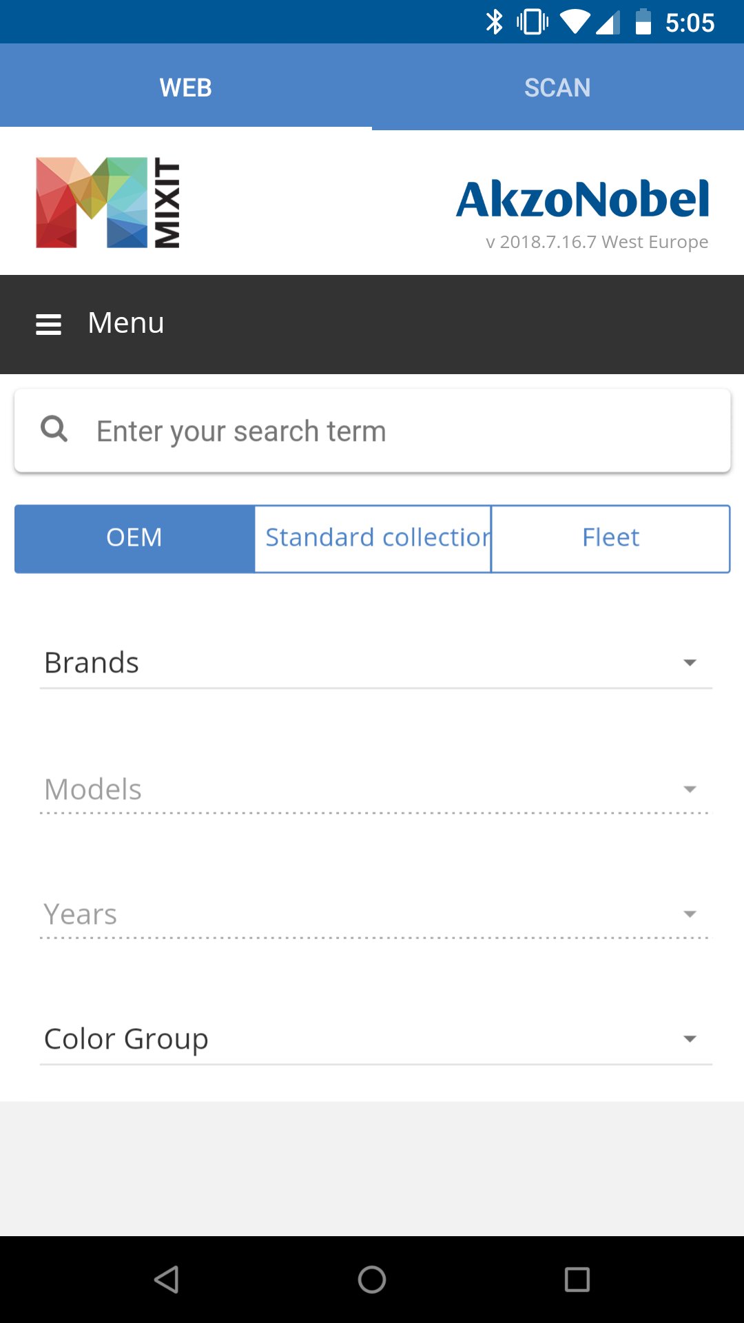This screenshot has height=1323, width=744.
Task: Switch to the SCAN tab
Action: pos(557,88)
